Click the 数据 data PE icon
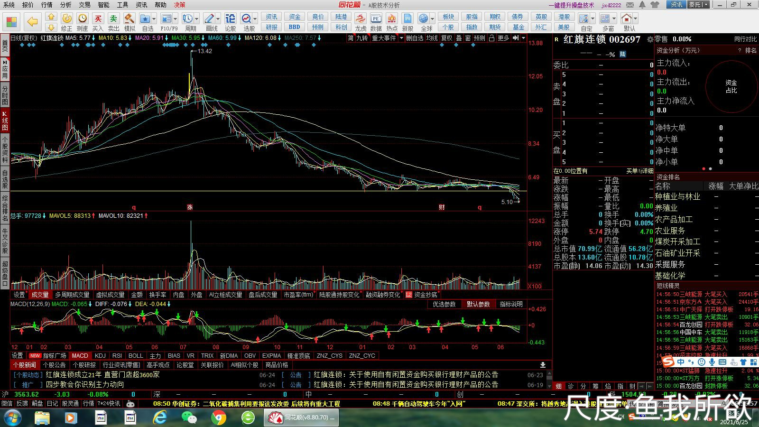The width and height of the screenshot is (759, 427). tap(376, 22)
